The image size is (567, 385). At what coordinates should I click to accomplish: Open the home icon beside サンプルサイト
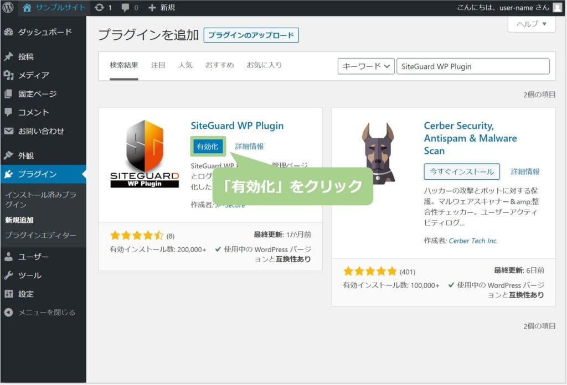[x=27, y=8]
